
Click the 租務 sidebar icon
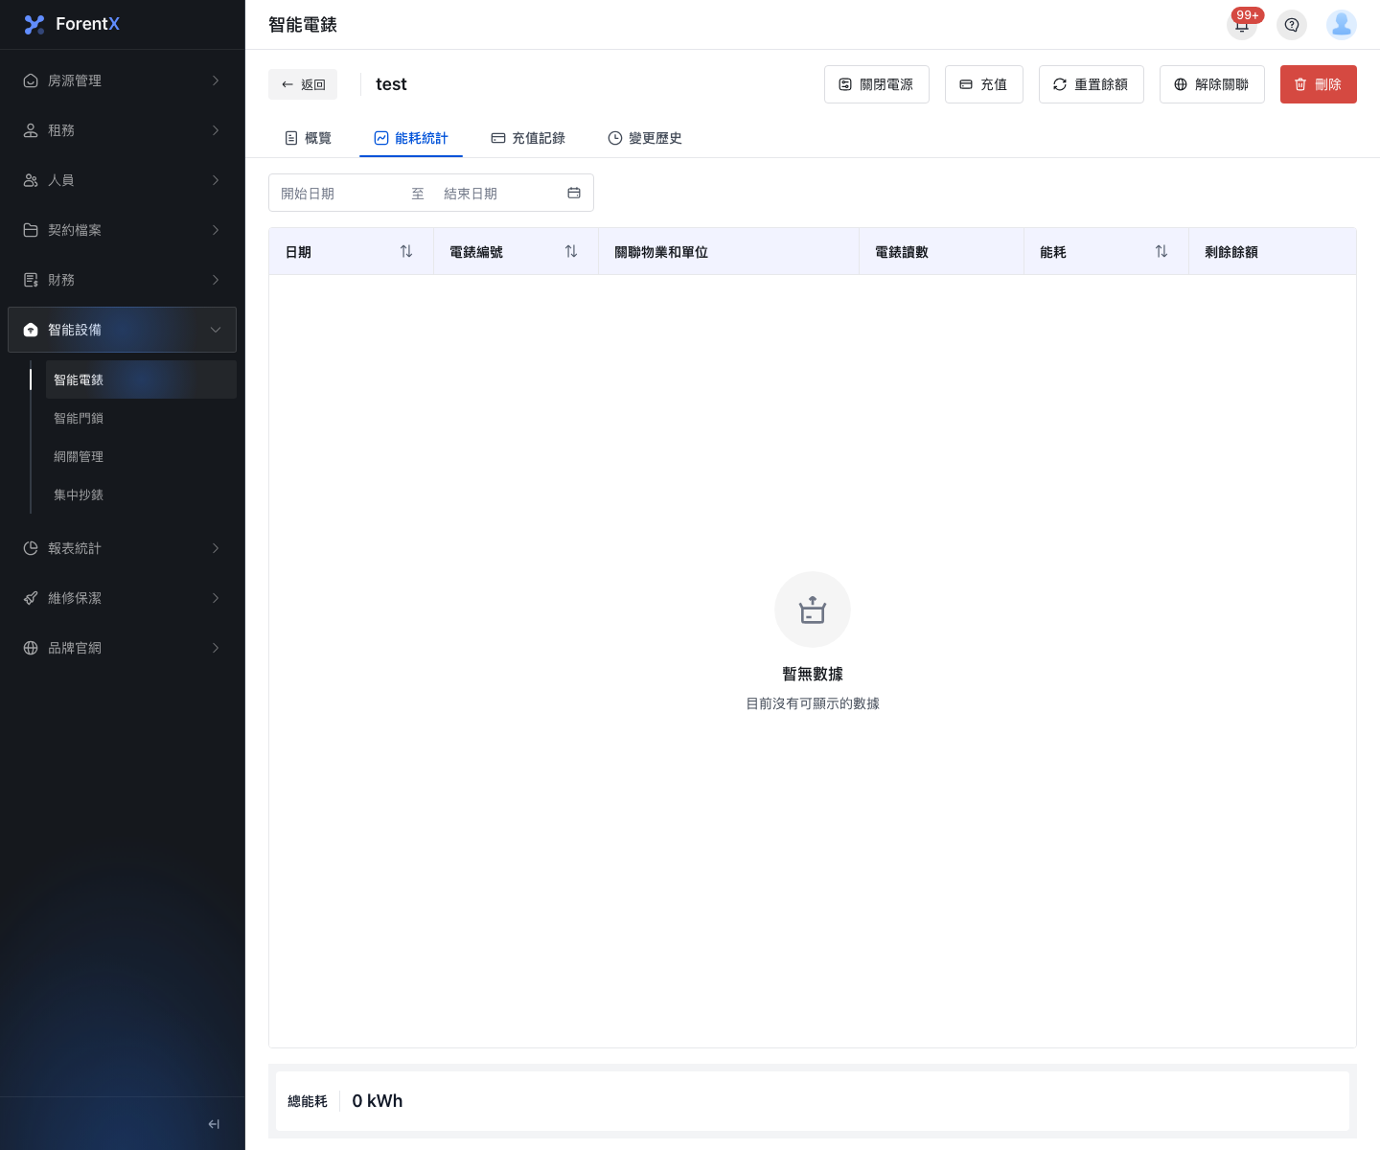[31, 130]
